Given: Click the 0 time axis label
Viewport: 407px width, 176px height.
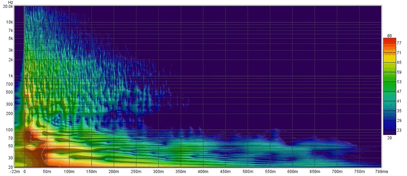Looking at the screenshot, I should pyautogui.click(x=24, y=172).
